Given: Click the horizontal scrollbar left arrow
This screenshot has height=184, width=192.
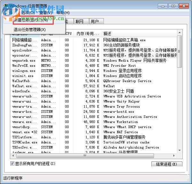Looking at the screenshot, I should click(13, 156).
